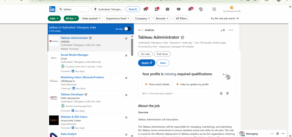Go to the Home feed icon

(146, 9)
